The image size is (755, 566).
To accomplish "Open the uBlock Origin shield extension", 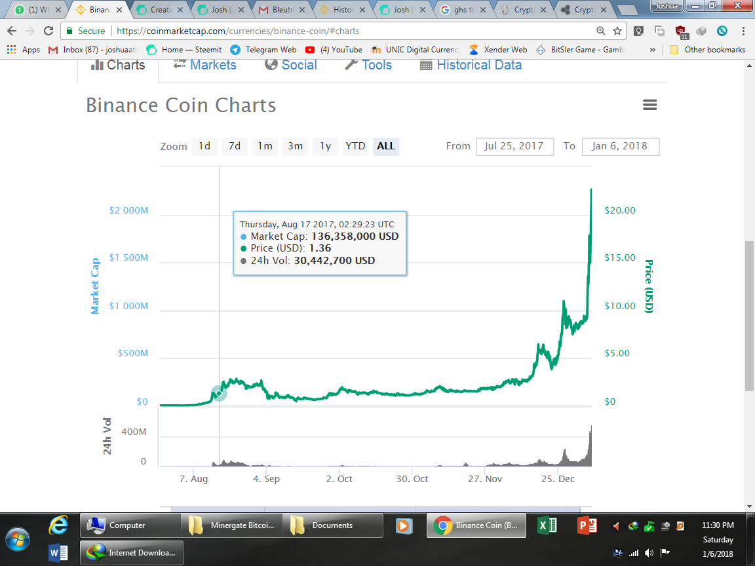I will click(x=681, y=31).
